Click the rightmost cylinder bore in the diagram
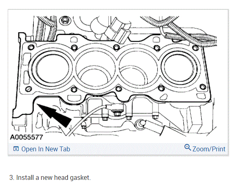Image resolution: width=242 pixels, height=188 pixels. 179,68
